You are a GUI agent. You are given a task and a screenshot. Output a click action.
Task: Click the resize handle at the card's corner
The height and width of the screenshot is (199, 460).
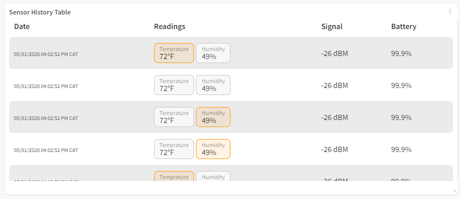(454, 191)
